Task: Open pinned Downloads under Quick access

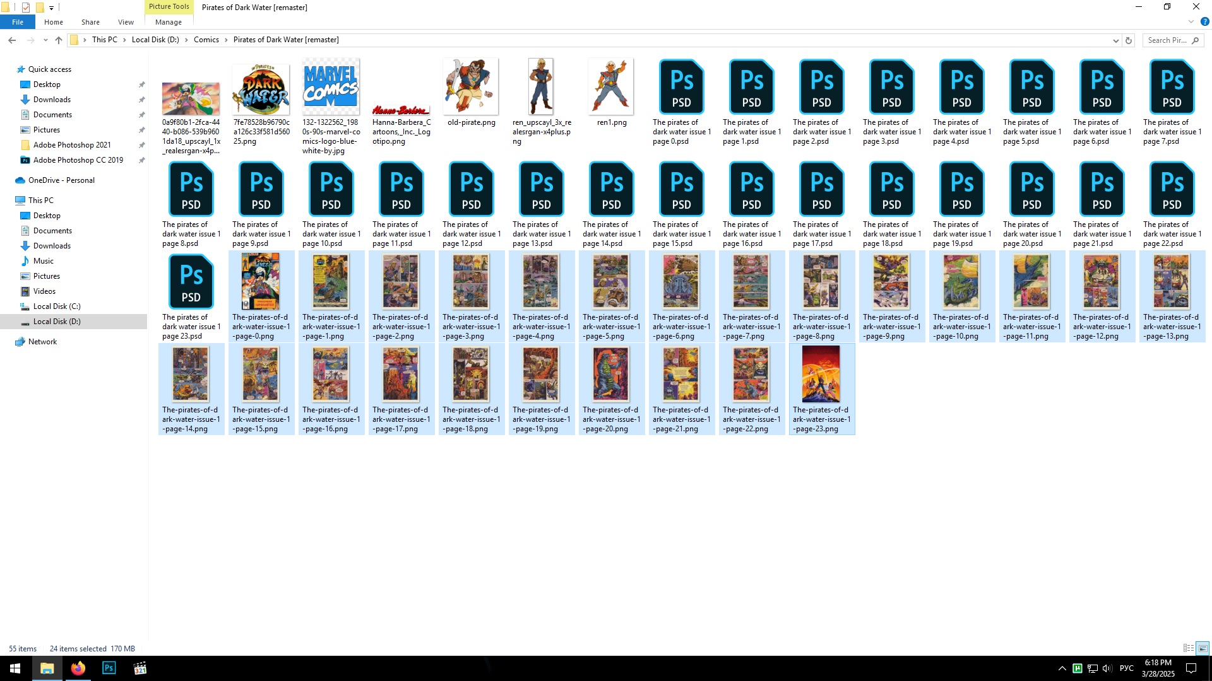Action: (52, 100)
